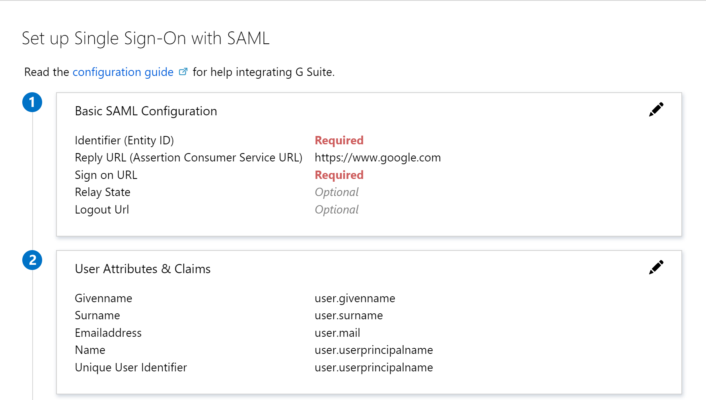Click the https://www.google.com Reply URL value

click(377, 157)
